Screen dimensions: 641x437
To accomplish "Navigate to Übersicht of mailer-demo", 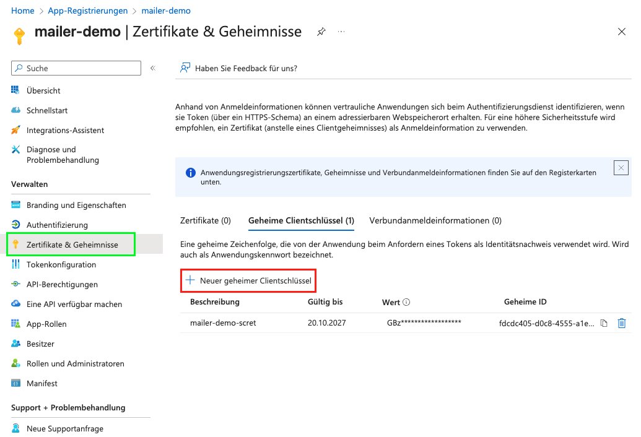I will (43, 90).
